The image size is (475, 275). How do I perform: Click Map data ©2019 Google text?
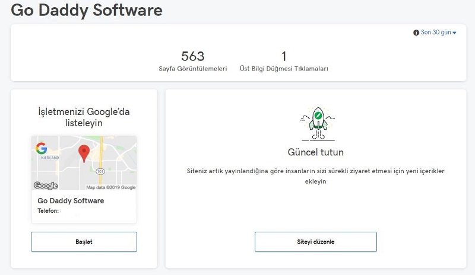pyautogui.click(x=111, y=187)
